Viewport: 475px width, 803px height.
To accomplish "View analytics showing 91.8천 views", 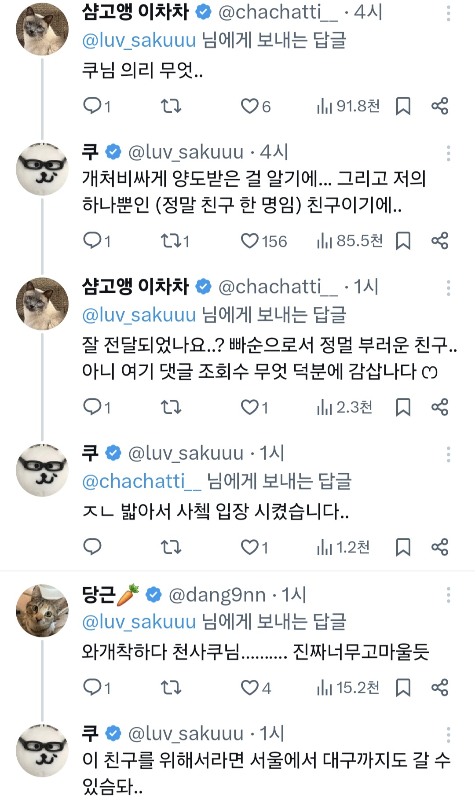I will tap(348, 106).
